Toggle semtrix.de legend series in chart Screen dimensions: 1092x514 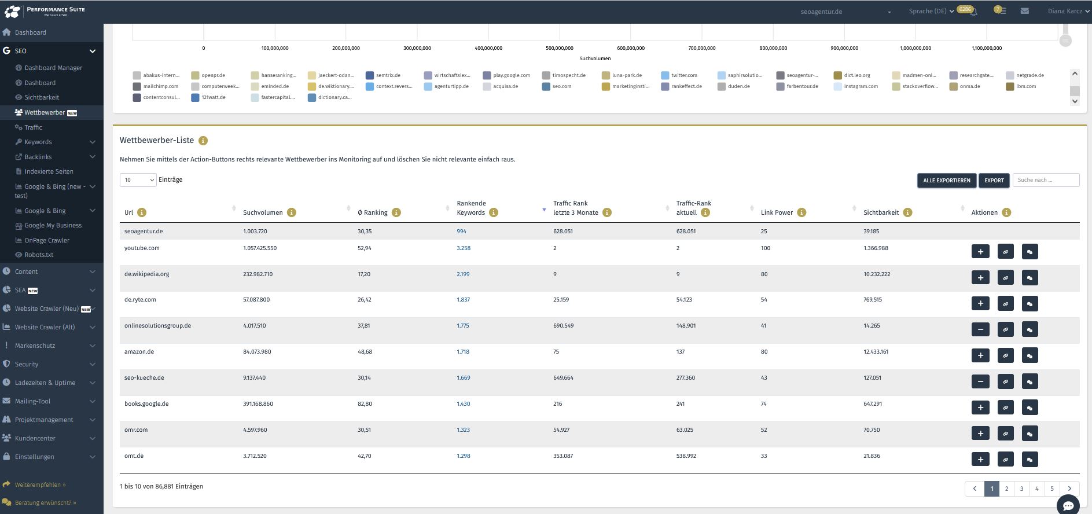[x=383, y=75]
